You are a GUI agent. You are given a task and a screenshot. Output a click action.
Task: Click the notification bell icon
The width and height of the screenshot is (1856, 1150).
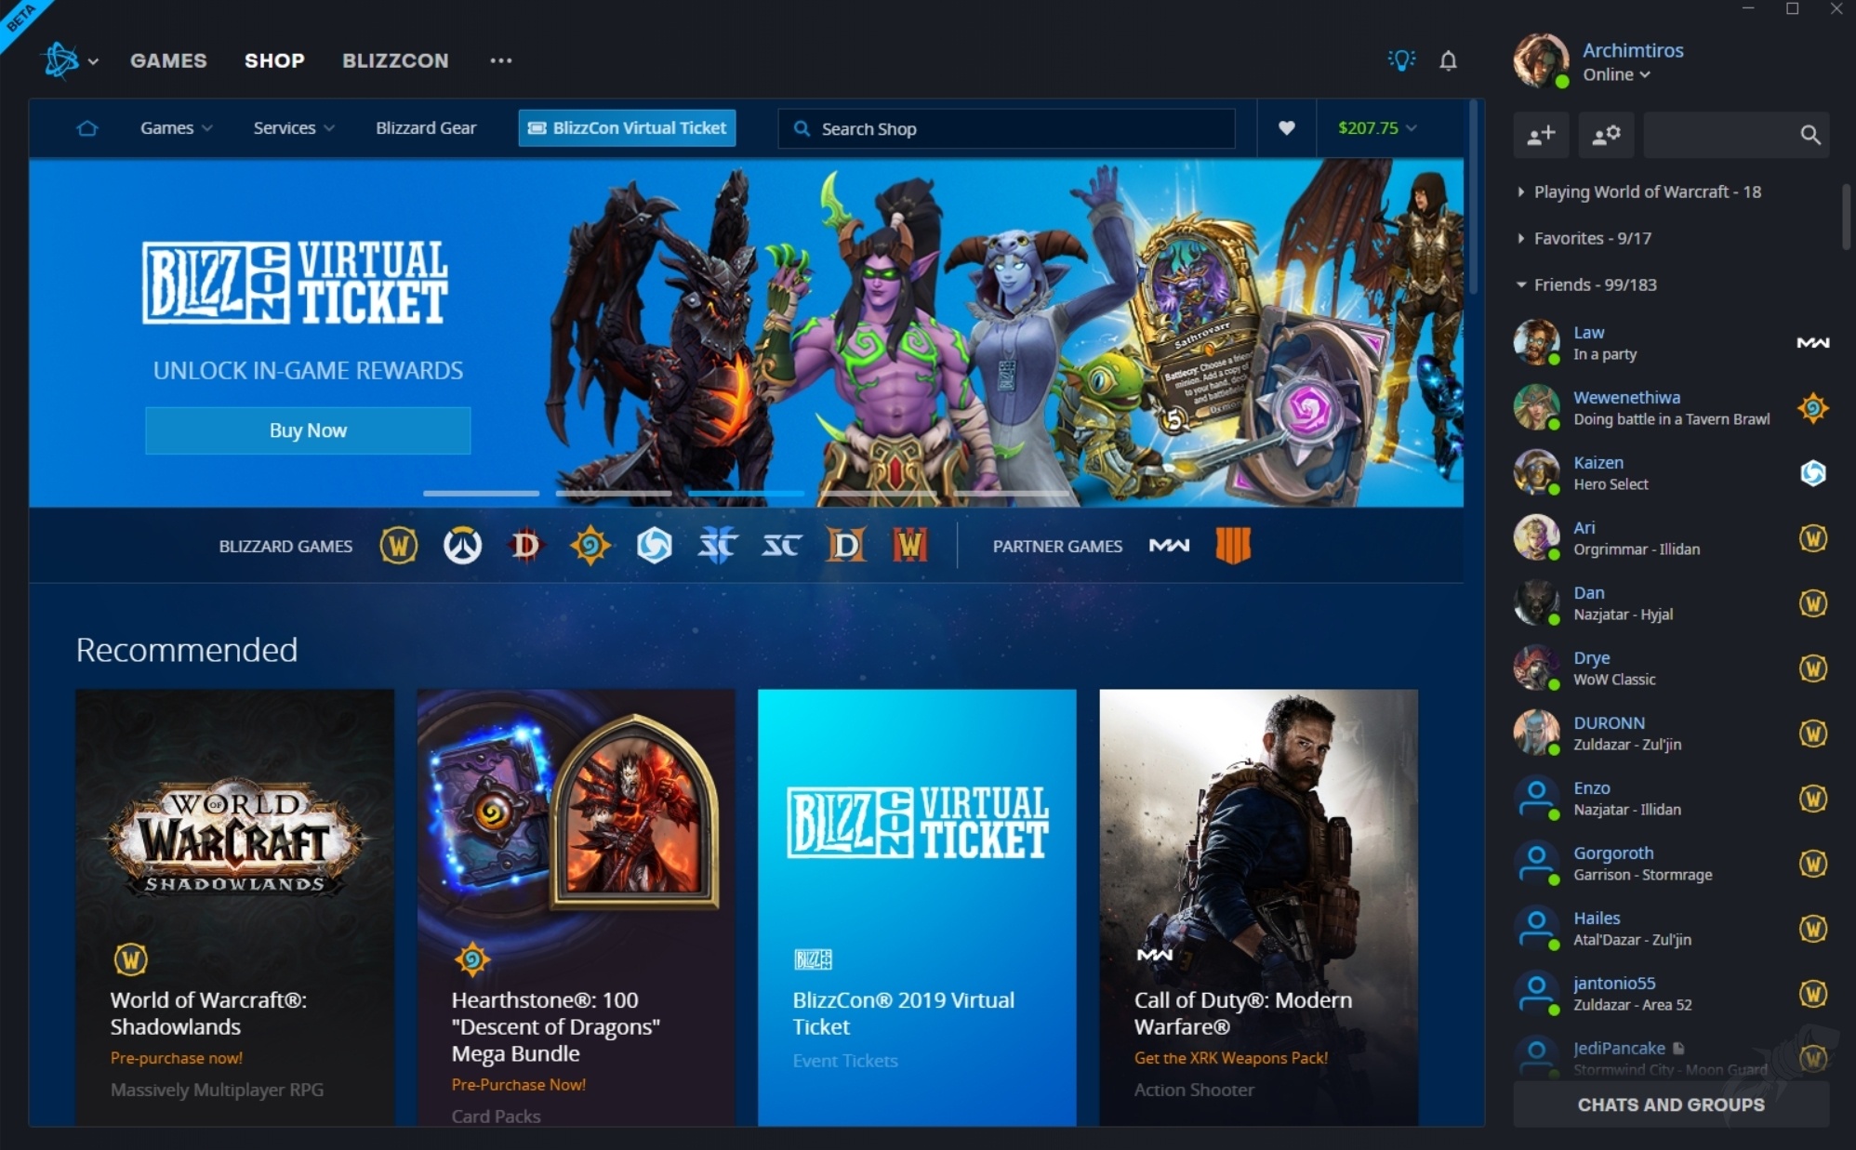pyautogui.click(x=1449, y=59)
